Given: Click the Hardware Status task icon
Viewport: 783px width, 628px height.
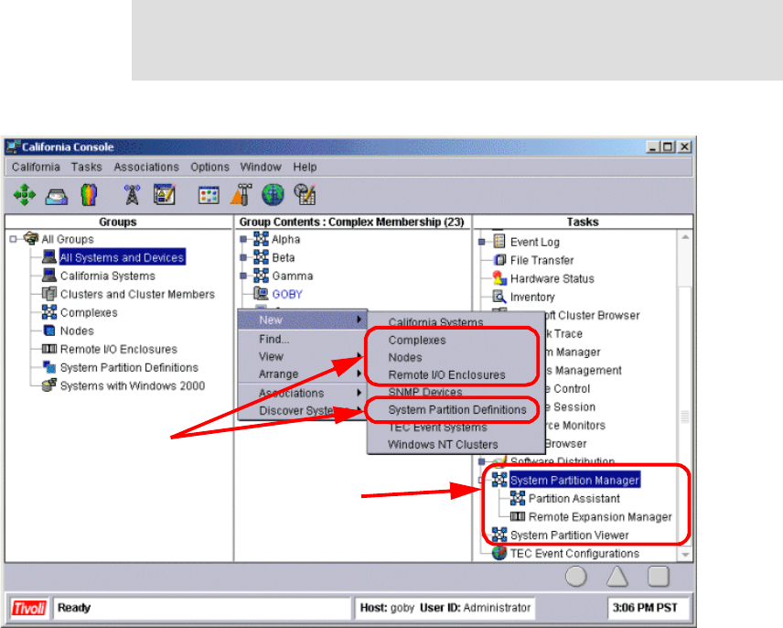Looking at the screenshot, I should [x=499, y=278].
